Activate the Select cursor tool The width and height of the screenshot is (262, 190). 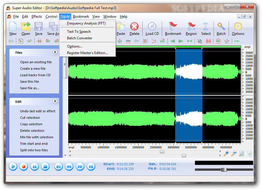206,26
